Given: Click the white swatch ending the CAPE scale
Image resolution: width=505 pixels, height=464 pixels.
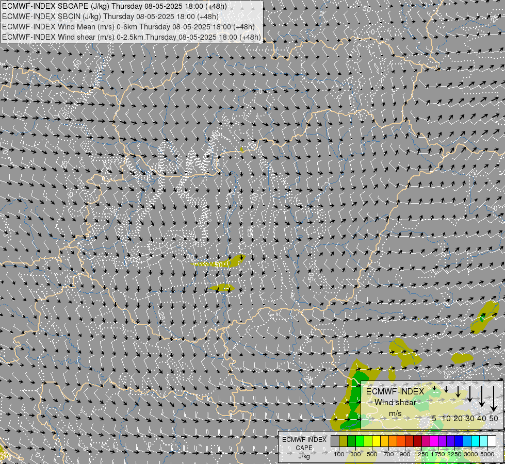Looking at the screenshot, I should pyautogui.click(x=492, y=441).
